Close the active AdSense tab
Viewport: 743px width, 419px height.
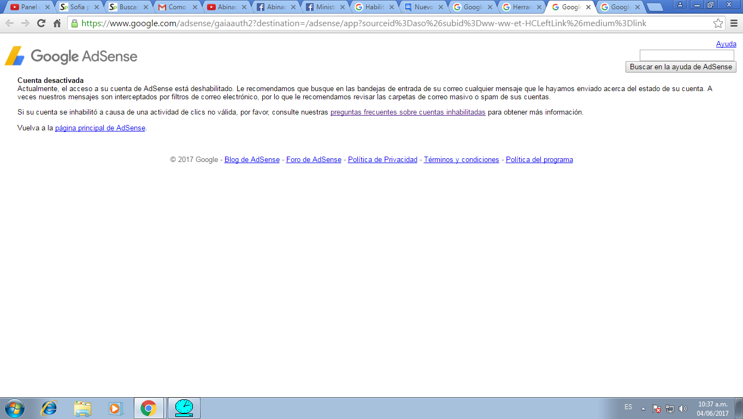[x=588, y=8]
